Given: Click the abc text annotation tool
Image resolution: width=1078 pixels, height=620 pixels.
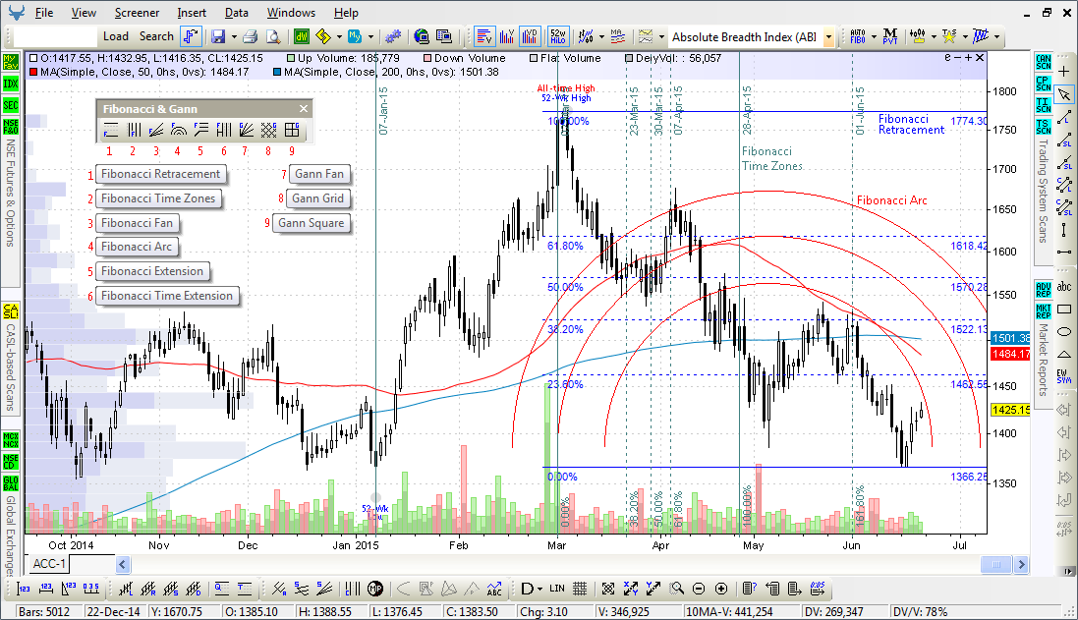Looking at the screenshot, I should click(1063, 286).
